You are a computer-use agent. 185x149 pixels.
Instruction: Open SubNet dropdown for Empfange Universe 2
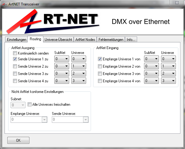point(151,66)
